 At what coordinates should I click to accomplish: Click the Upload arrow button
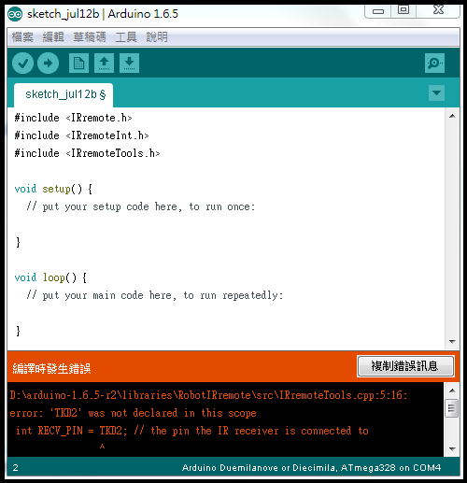[x=48, y=64]
